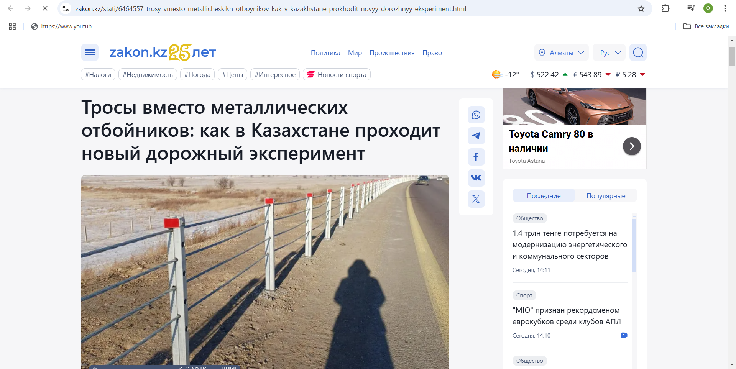Open the Мир section
This screenshot has height=369, width=736.
click(355, 53)
